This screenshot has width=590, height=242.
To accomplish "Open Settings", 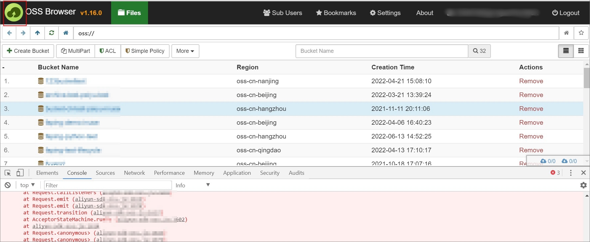I will (x=385, y=13).
